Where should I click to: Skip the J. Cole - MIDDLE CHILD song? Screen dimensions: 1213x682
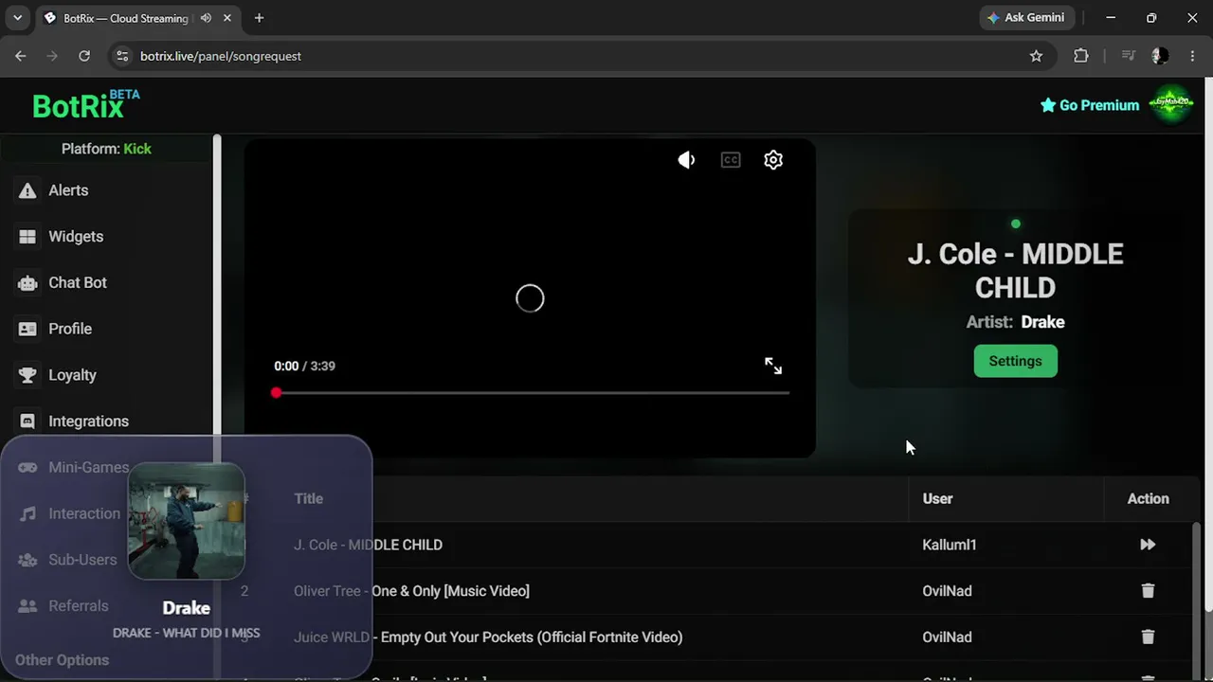tap(1148, 545)
